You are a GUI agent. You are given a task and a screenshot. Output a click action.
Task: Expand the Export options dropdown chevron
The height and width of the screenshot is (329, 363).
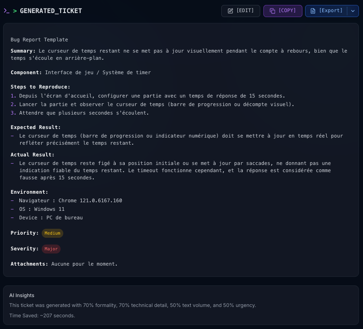[x=353, y=11]
